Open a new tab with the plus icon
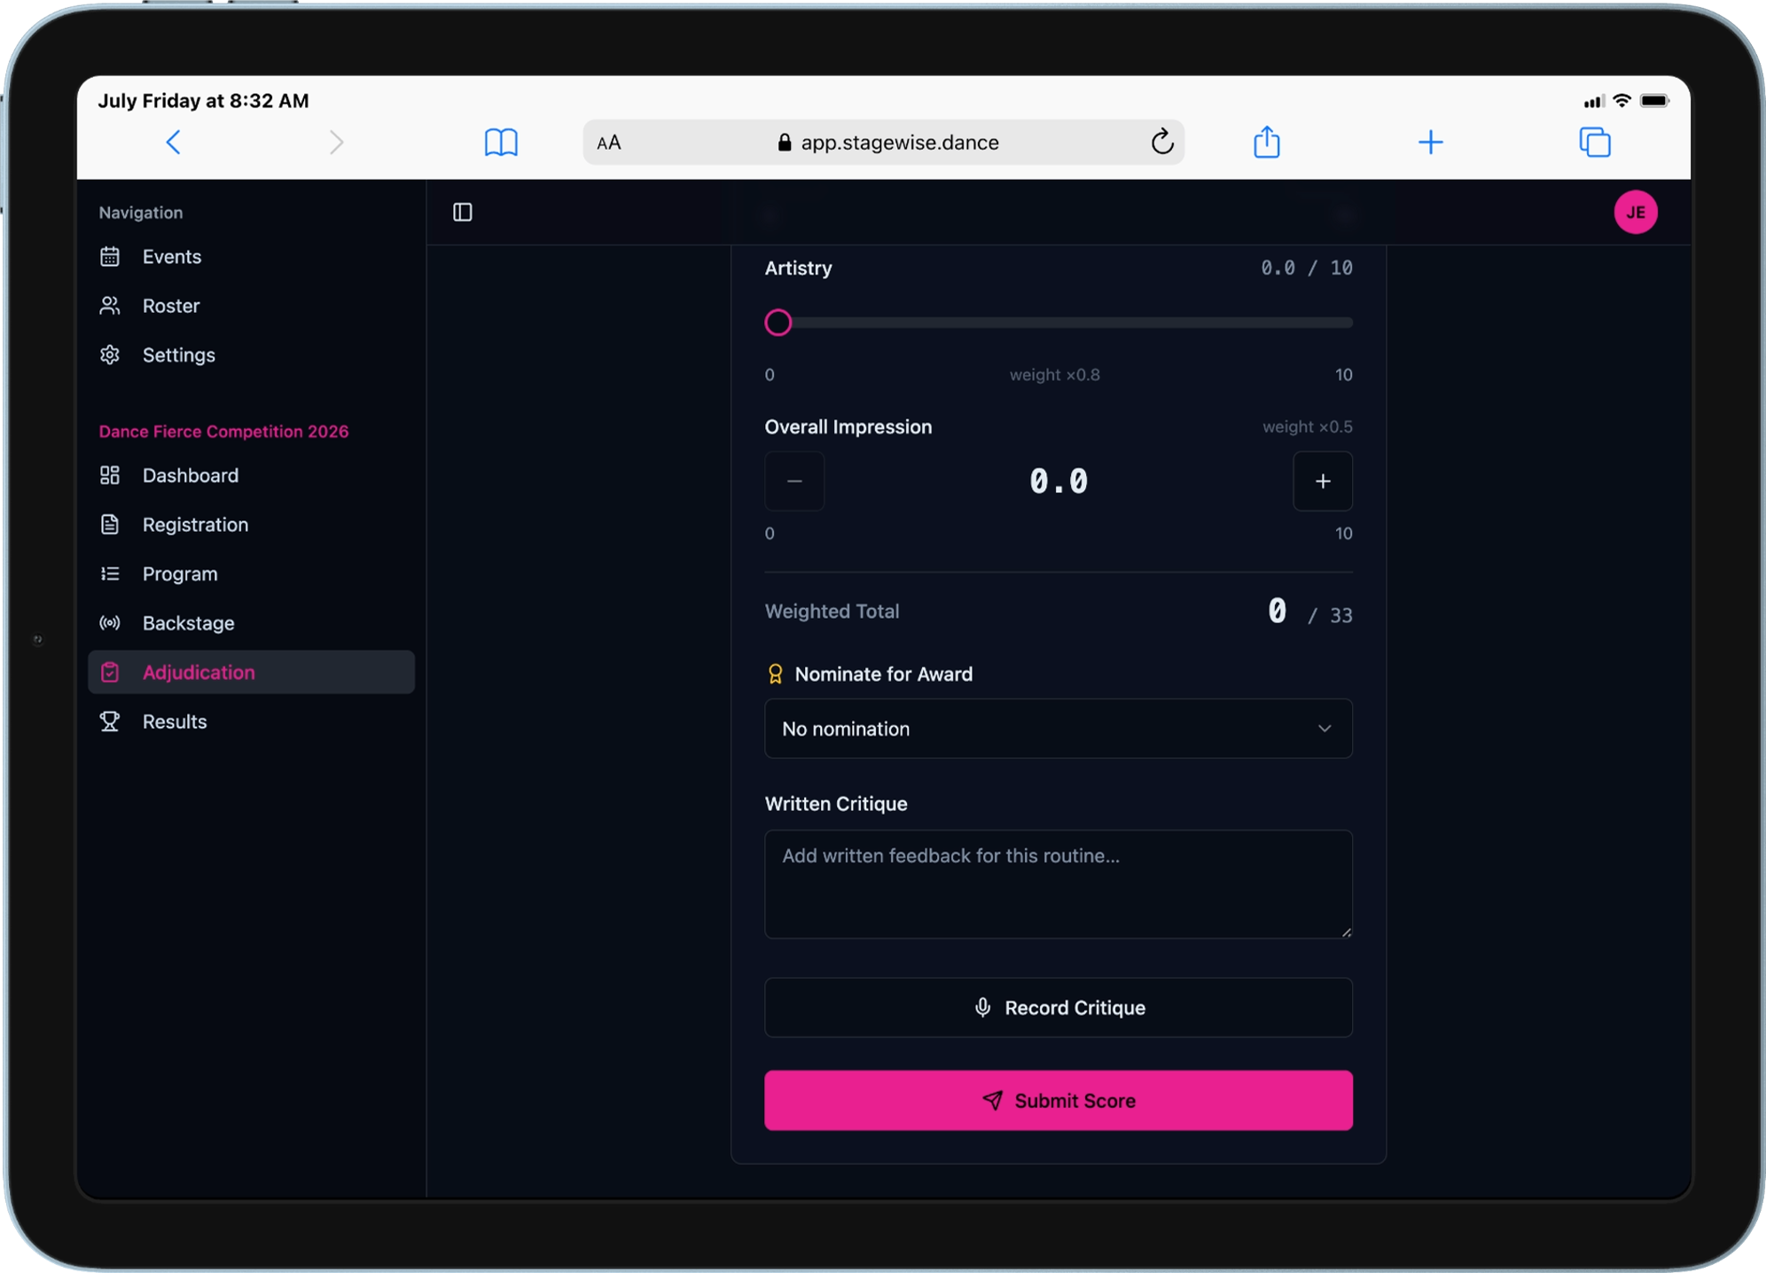Screen dimensions: 1766x1273 click(x=1431, y=142)
